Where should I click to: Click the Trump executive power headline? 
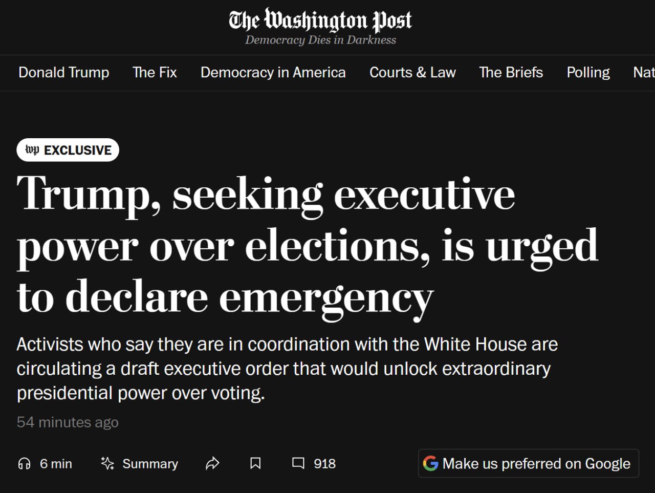pyautogui.click(x=307, y=246)
